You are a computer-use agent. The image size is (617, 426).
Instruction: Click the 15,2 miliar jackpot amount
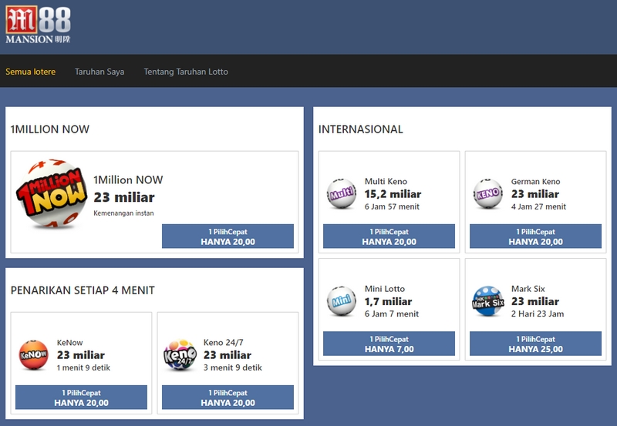(393, 194)
